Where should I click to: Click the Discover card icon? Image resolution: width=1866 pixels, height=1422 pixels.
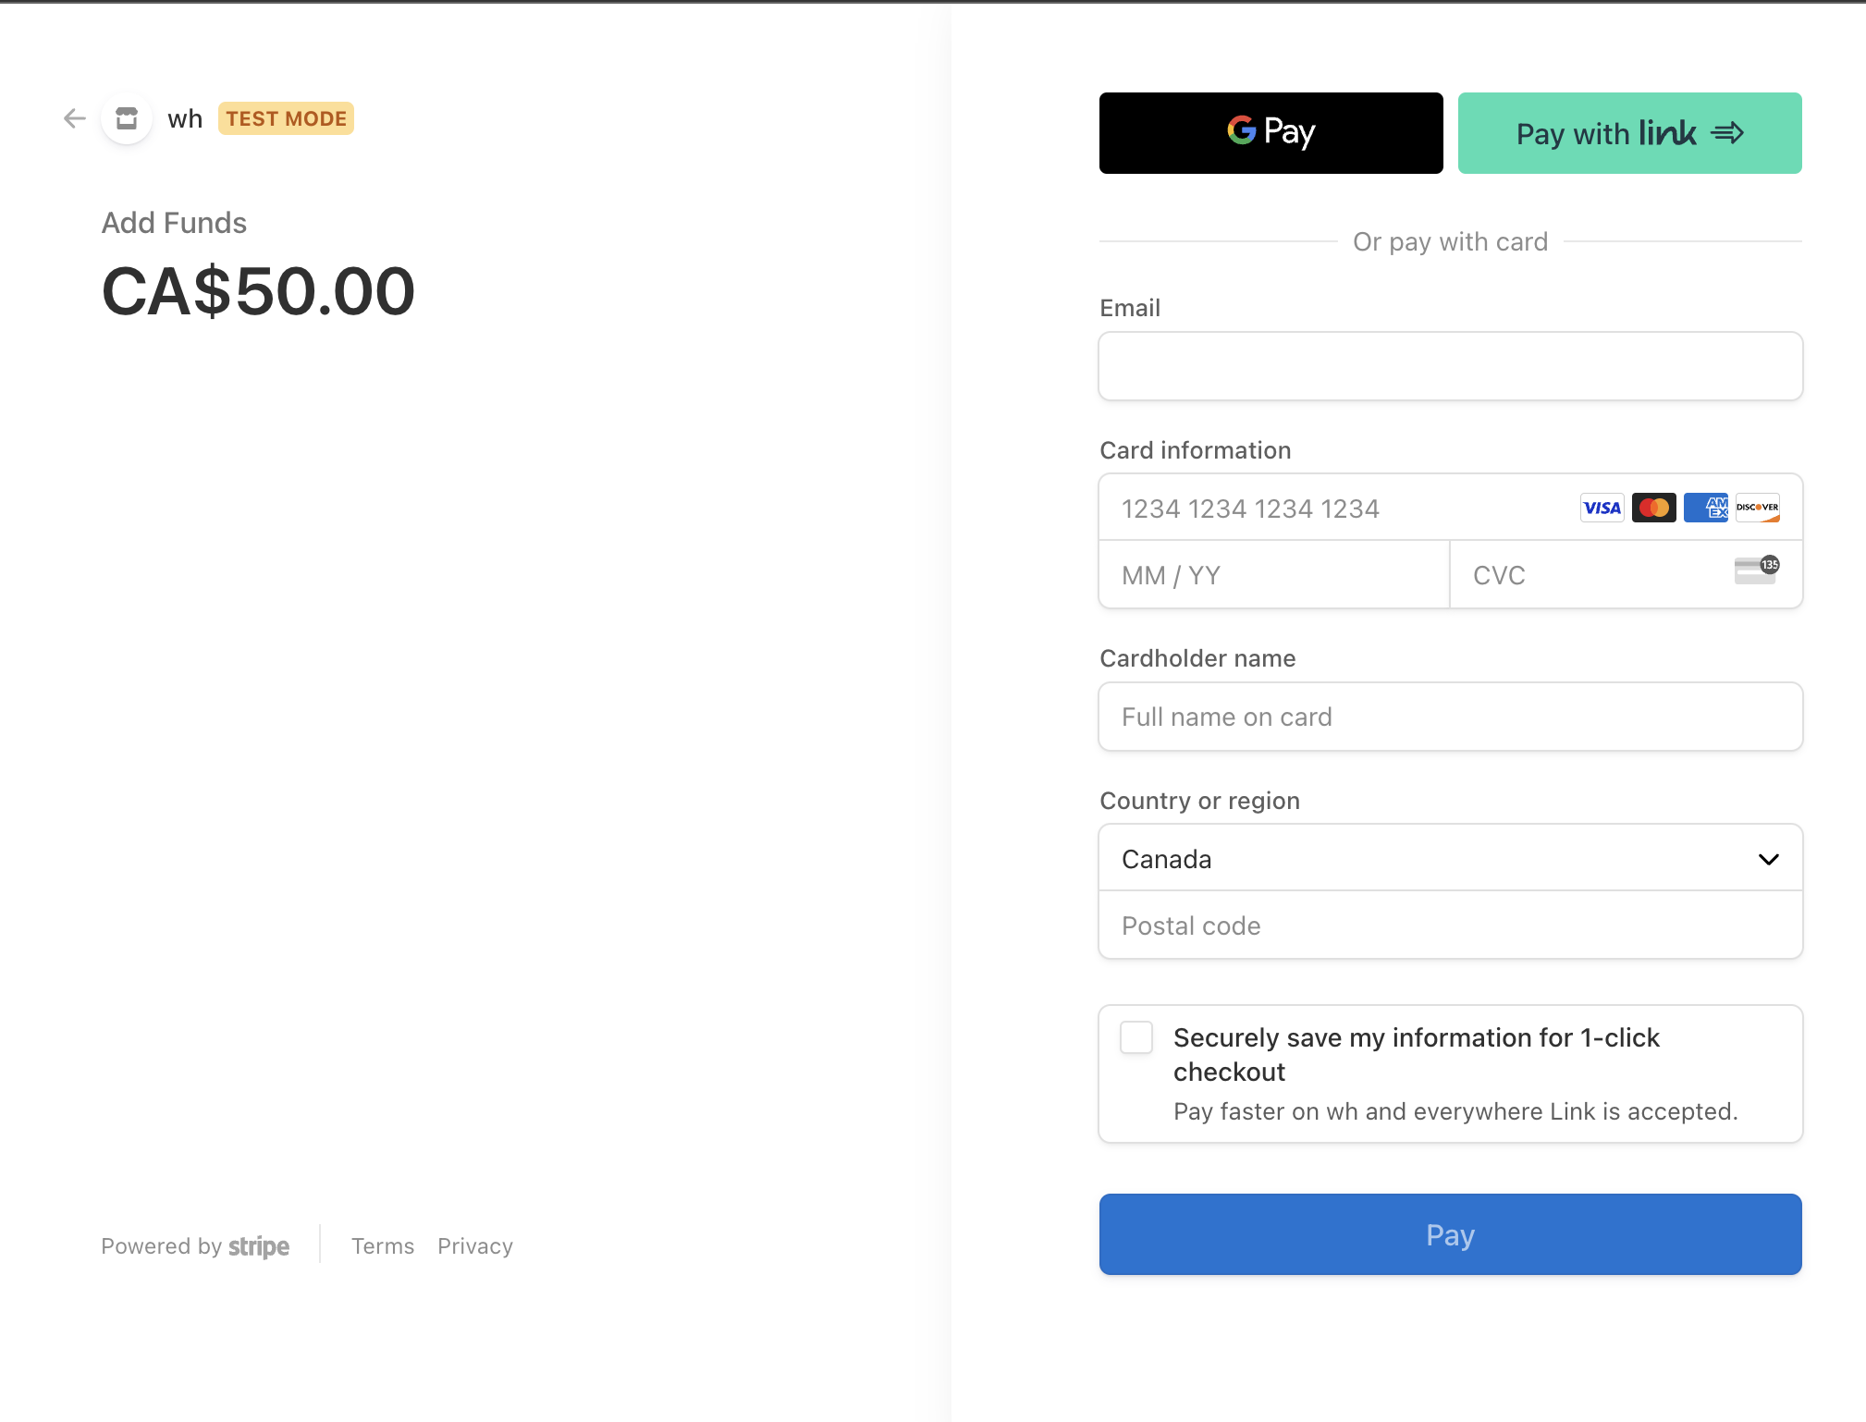coord(1757,508)
